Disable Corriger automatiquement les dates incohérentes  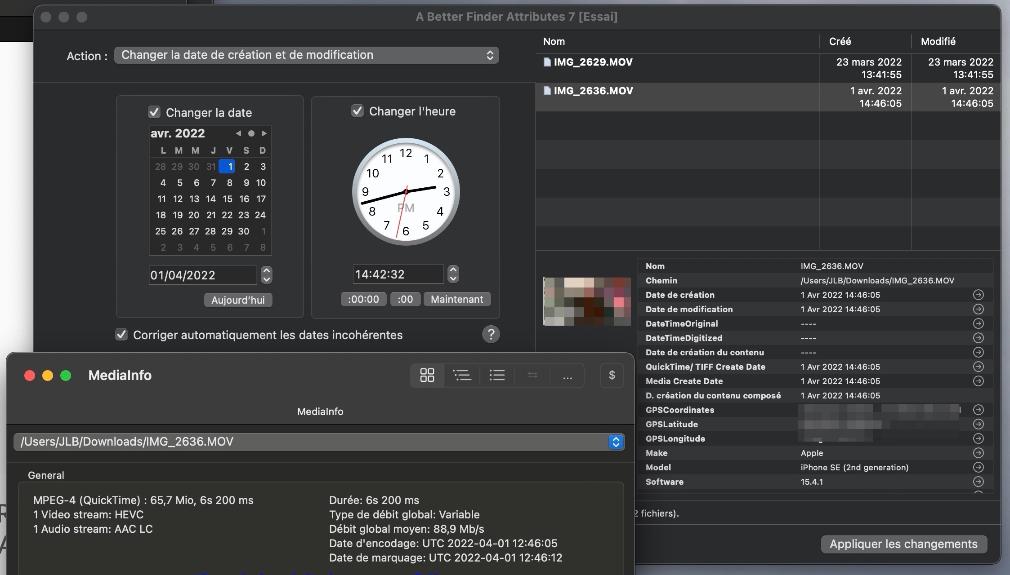(x=121, y=334)
